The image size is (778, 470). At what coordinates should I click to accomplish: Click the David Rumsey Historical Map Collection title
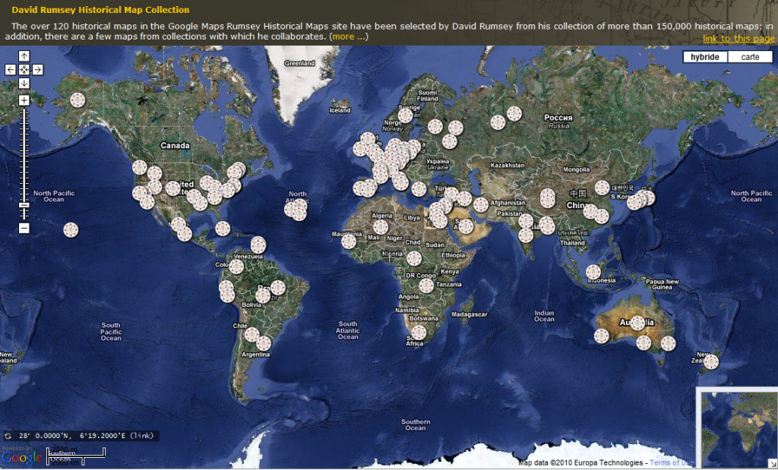(101, 10)
